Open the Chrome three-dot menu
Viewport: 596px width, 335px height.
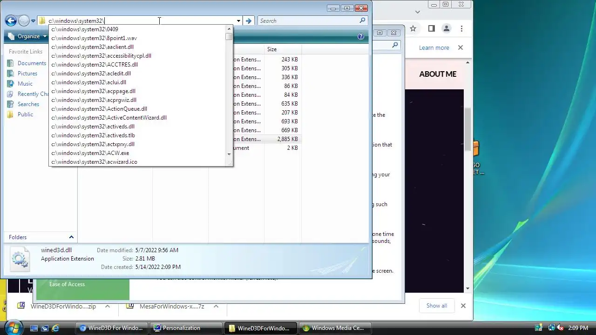[461, 28]
